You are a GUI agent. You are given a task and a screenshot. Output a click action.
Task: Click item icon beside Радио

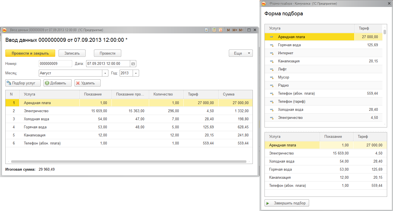[x=272, y=85]
